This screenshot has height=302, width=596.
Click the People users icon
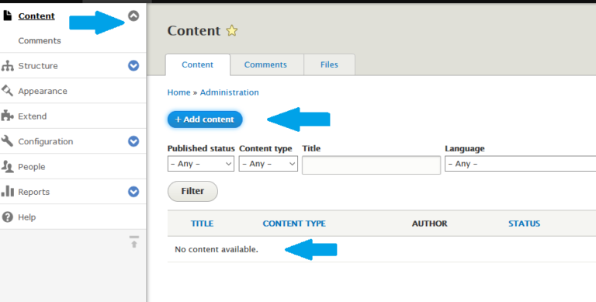pyautogui.click(x=7, y=167)
